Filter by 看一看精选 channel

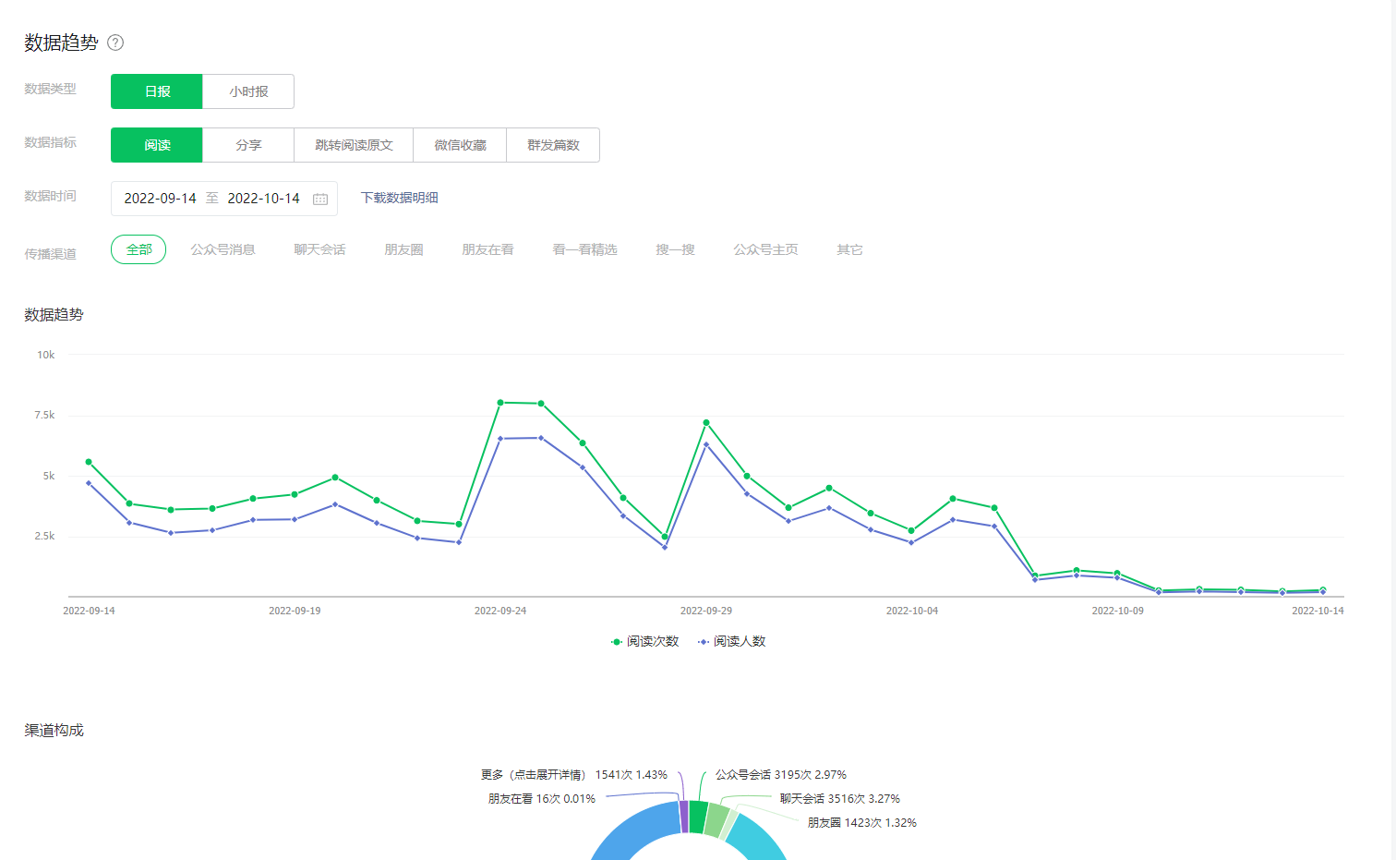[x=584, y=249]
